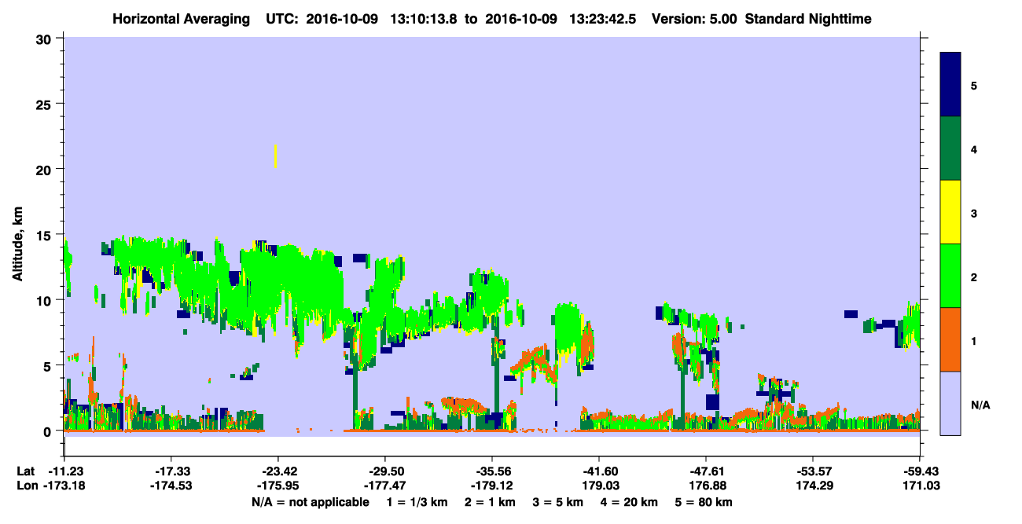The height and width of the screenshot is (524, 1022).
Task: Click the longitude value -174.53
Action: click(170, 486)
